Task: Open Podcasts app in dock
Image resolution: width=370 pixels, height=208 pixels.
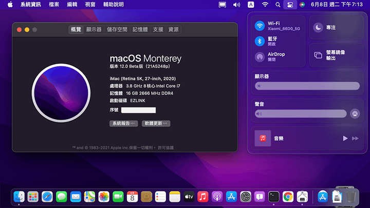Action: (x=217, y=197)
